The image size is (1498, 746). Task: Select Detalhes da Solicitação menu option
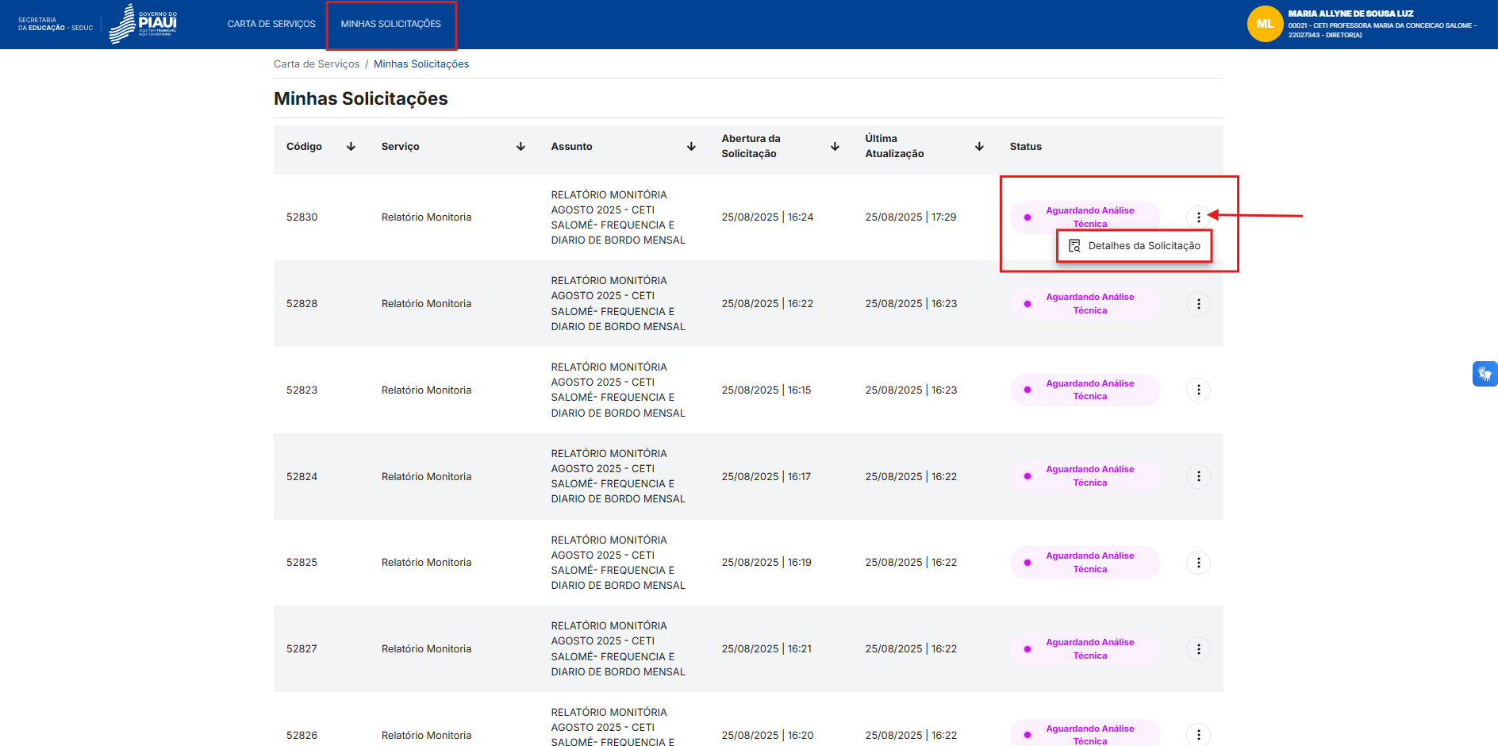coord(1135,246)
